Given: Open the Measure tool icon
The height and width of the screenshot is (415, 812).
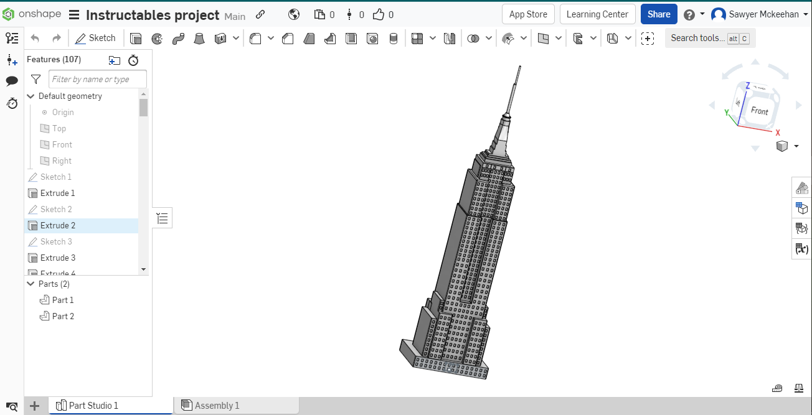Looking at the screenshot, I should coord(777,388).
